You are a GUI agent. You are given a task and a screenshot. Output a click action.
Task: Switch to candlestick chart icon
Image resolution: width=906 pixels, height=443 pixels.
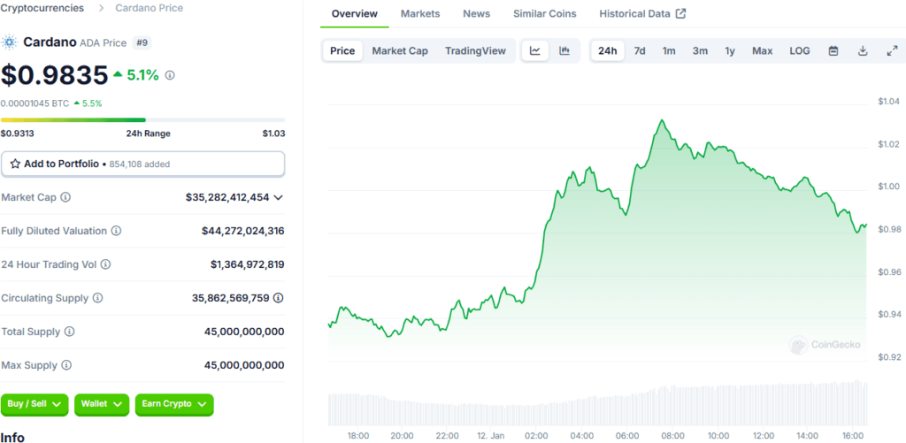tap(564, 50)
